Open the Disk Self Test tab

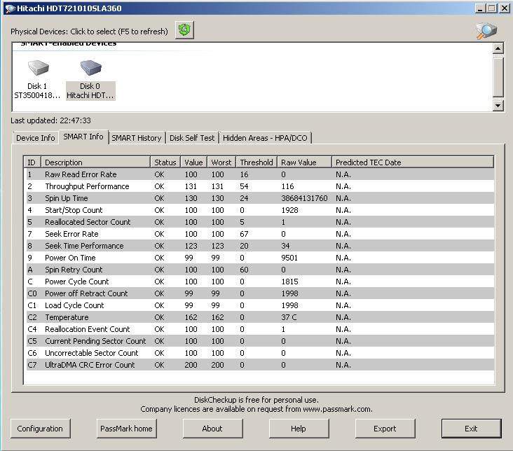tap(192, 138)
